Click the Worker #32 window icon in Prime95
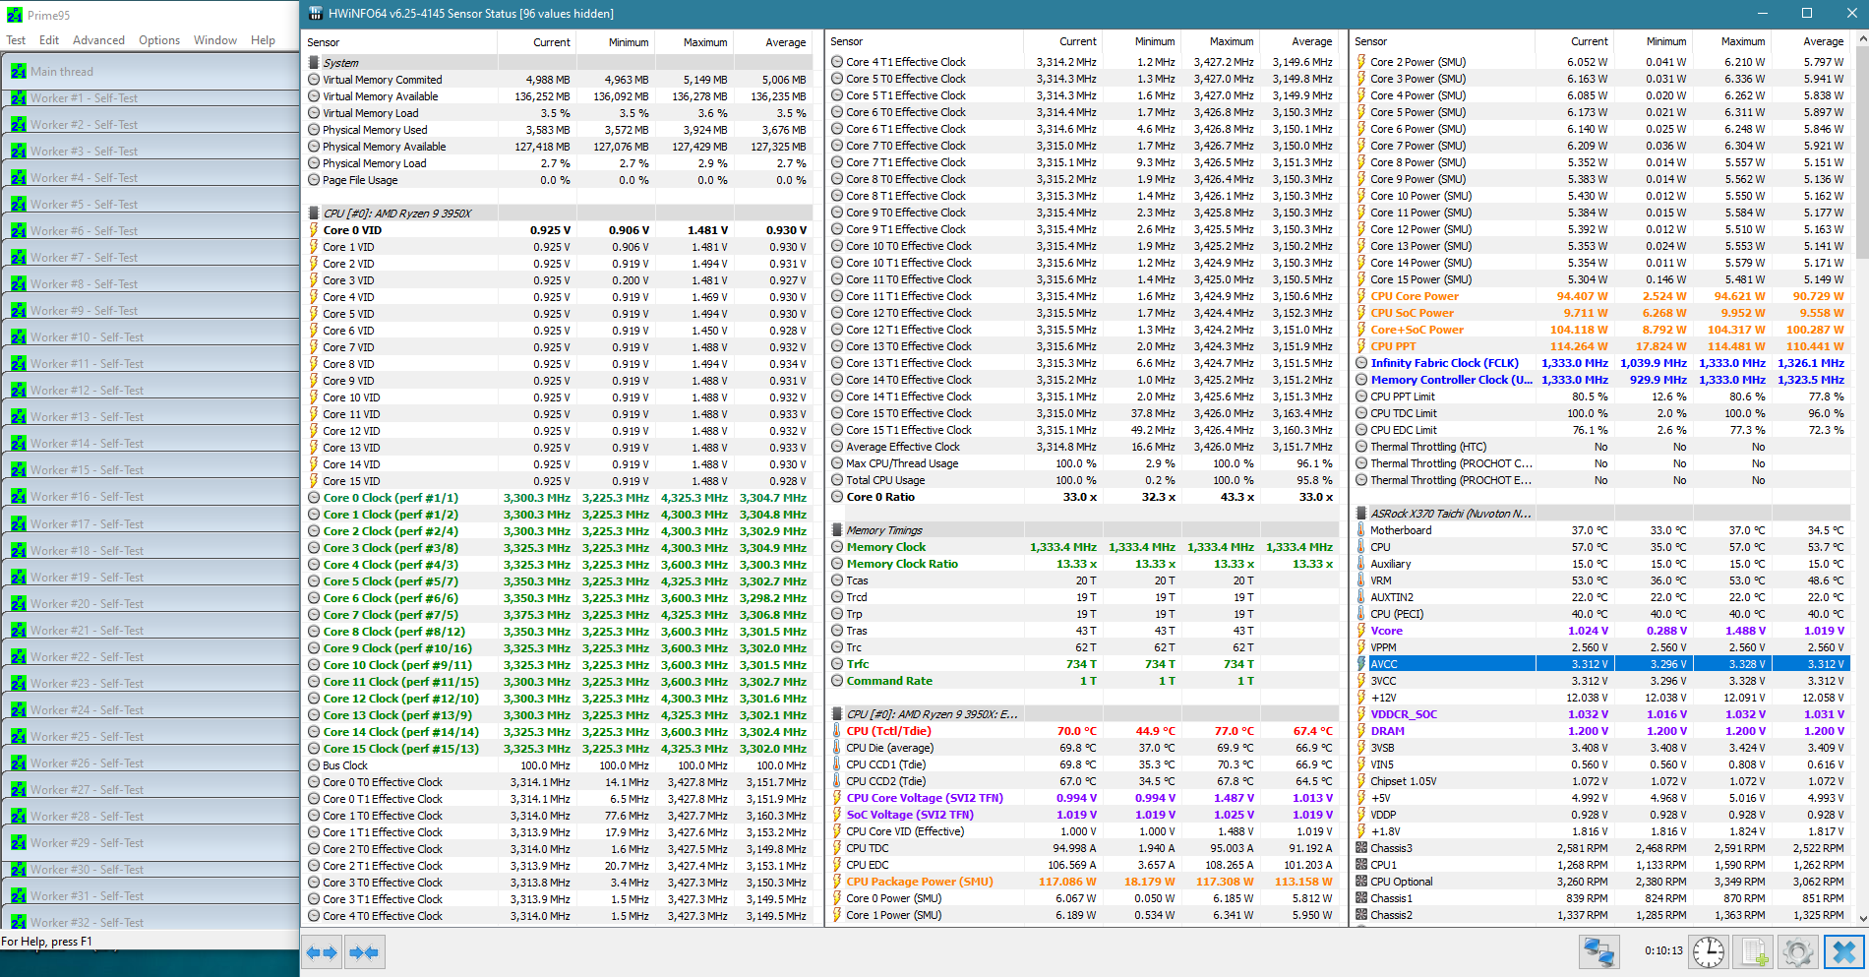Image resolution: width=1869 pixels, height=977 pixels. point(19,923)
